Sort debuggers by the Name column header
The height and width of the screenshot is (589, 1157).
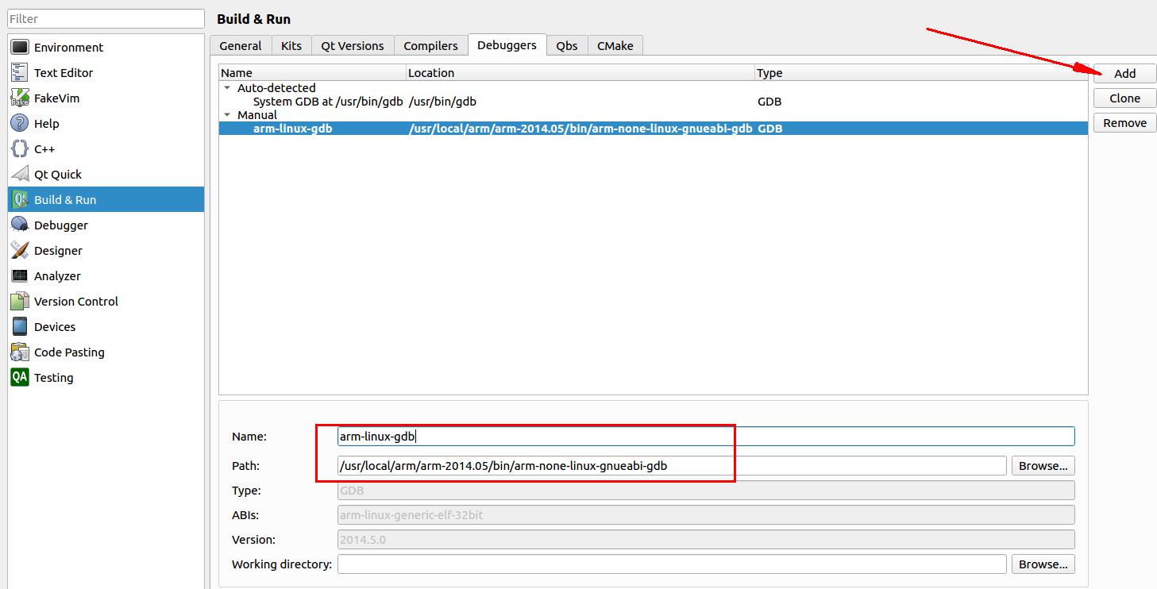(x=312, y=73)
